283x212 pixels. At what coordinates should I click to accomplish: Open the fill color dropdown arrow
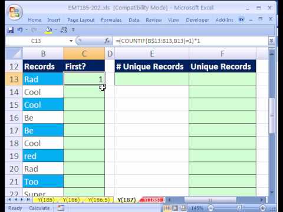[55, 30]
